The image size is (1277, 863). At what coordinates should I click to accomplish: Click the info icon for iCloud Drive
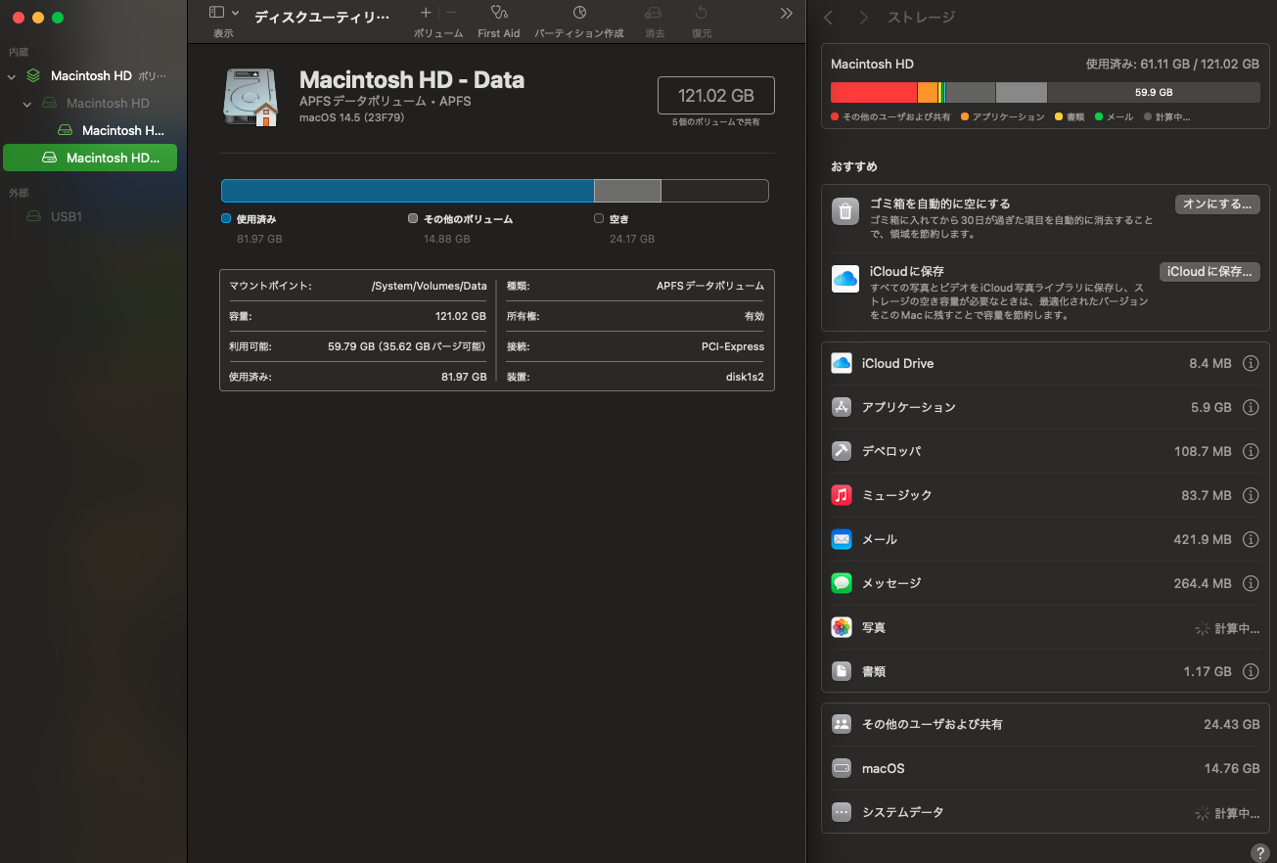pyautogui.click(x=1250, y=364)
